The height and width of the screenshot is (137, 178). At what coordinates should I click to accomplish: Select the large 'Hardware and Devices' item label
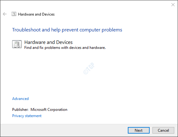pos(48,42)
